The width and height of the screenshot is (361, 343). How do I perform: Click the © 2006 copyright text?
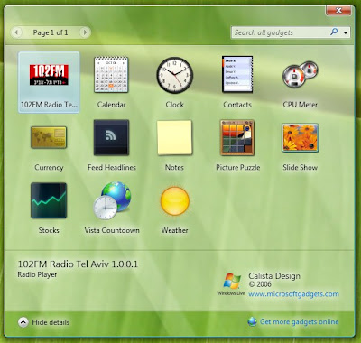(260, 284)
